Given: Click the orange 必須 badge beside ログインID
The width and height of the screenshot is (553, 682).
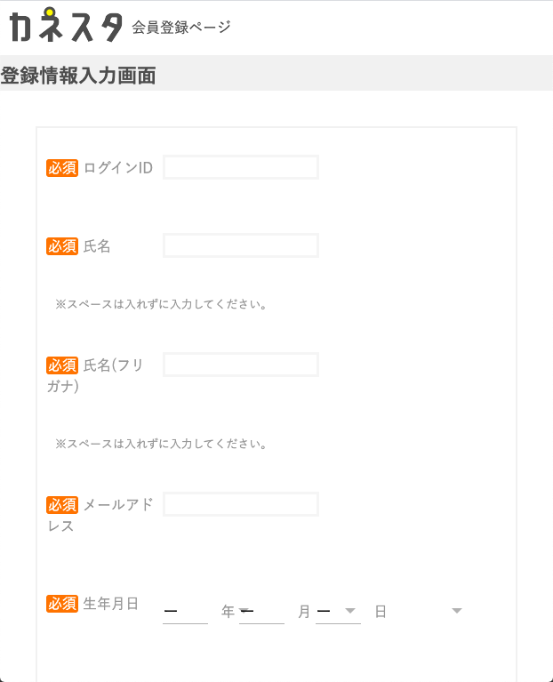Looking at the screenshot, I should pyautogui.click(x=62, y=168).
